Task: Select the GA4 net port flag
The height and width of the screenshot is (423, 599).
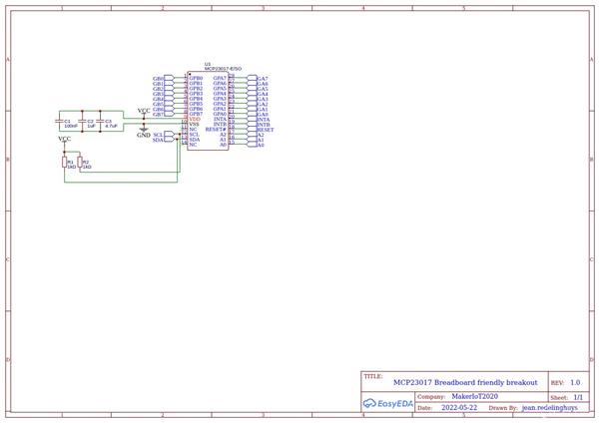Action: tap(253, 94)
